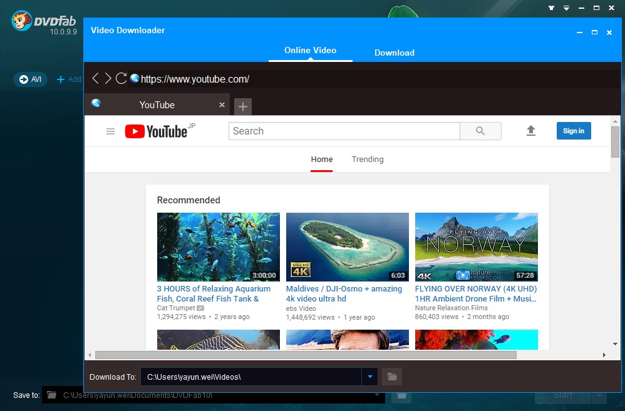Switch to the Download tab
The image size is (625, 411).
coord(394,53)
